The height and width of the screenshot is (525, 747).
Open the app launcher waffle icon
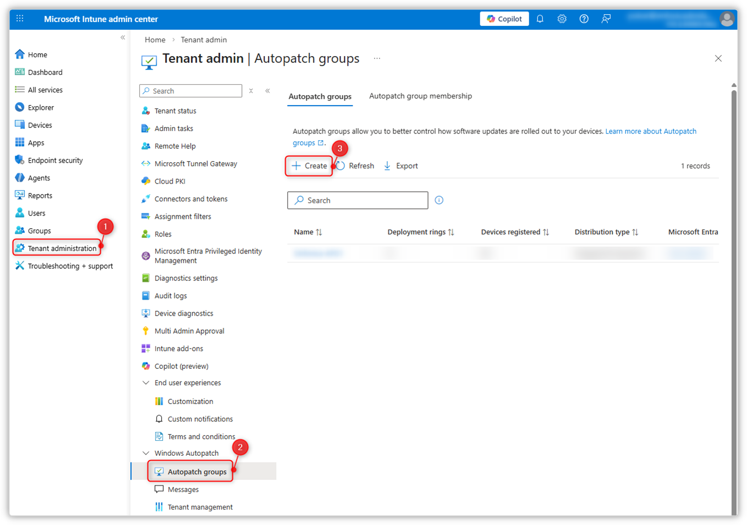(20, 19)
